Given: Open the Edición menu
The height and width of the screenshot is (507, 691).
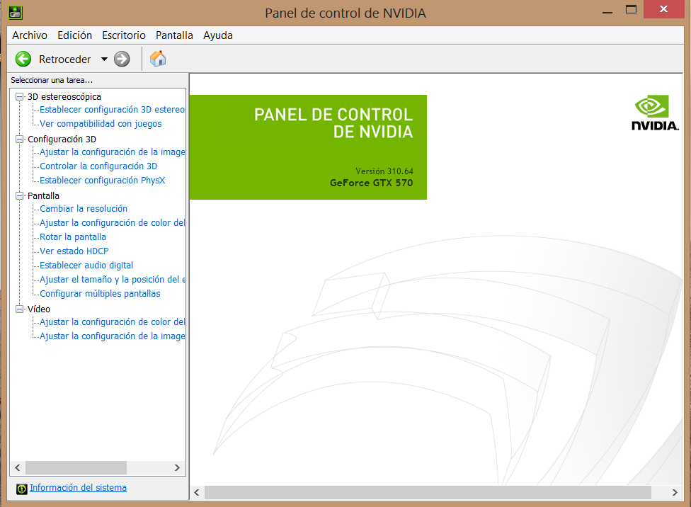Looking at the screenshot, I should pos(74,35).
